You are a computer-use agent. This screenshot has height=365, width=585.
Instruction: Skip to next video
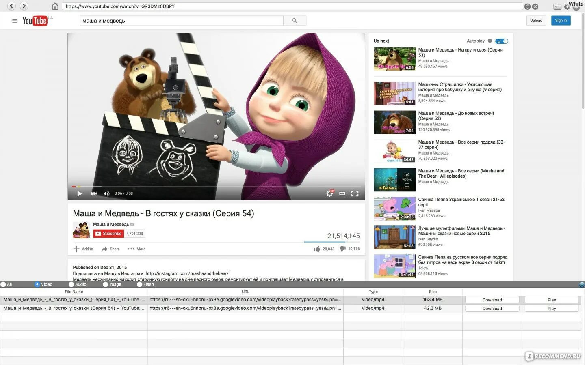tap(94, 193)
